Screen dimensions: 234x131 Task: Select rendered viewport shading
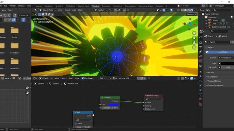pyautogui.click(x=192, y=10)
